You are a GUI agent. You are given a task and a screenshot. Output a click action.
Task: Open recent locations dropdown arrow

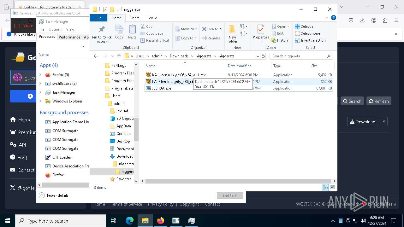pos(112,56)
